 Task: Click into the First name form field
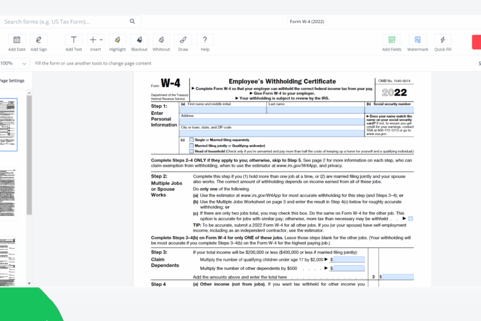click(222, 109)
